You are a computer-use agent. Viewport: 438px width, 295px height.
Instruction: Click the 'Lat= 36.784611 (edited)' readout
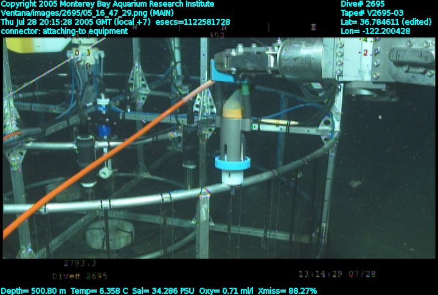[x=386, y=22]
